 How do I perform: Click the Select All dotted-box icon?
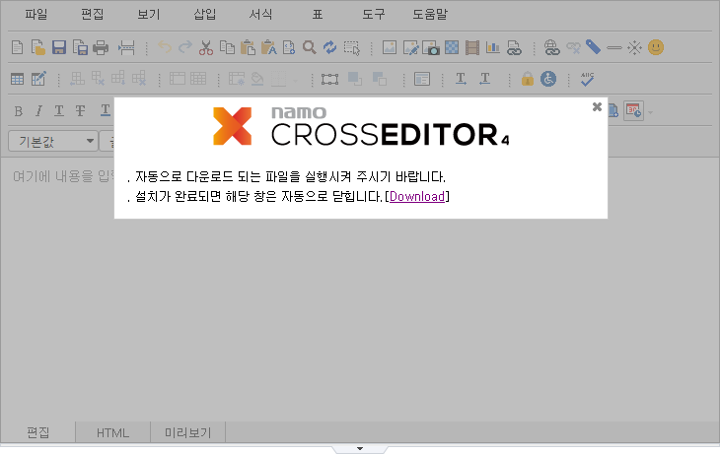point(351,47)
